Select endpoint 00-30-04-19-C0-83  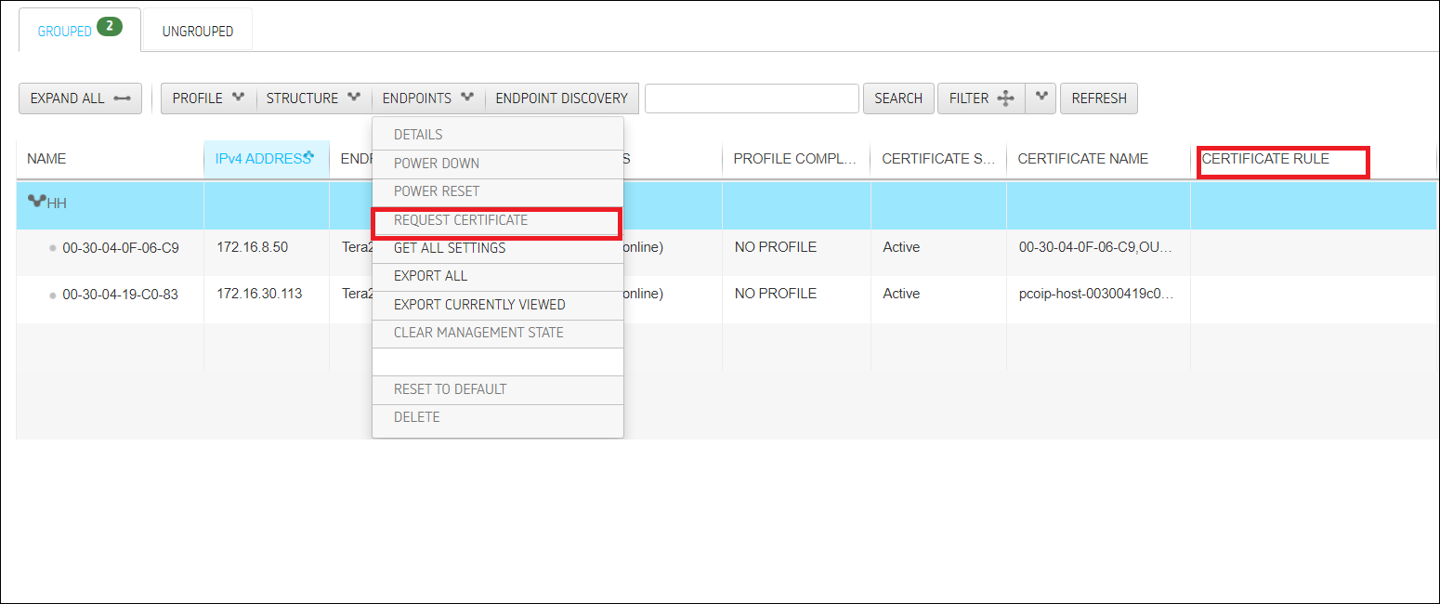pos(120,295)
